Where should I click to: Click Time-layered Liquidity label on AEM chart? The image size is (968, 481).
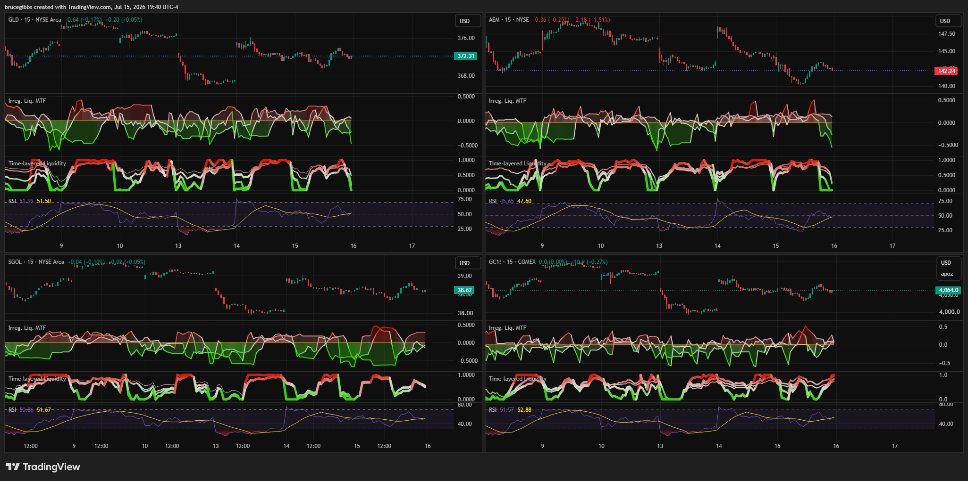tap(518, 163)
